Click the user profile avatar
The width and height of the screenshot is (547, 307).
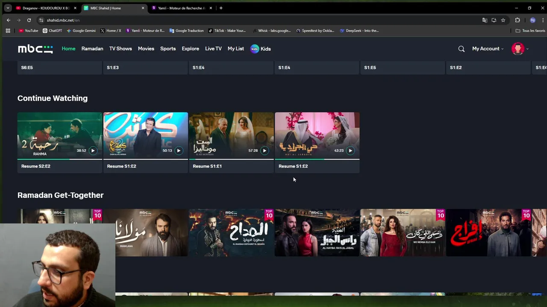(x=518, y=49)
